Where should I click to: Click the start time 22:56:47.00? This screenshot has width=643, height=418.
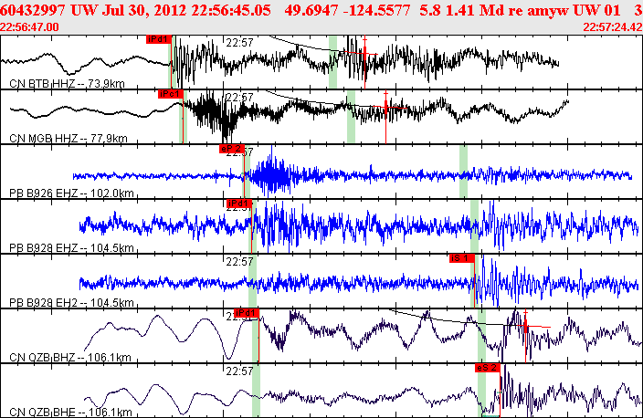click(29, 27)
